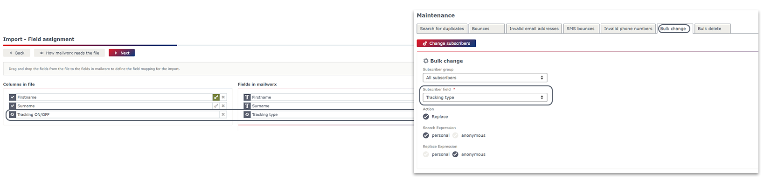Remove the Surname column with X icon
The image size is (764, 182).
(223, 106)
